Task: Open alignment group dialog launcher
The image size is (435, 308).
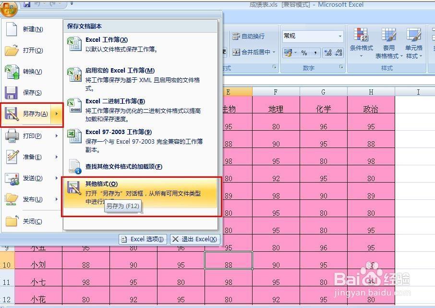Action: (x=274, y=67)
